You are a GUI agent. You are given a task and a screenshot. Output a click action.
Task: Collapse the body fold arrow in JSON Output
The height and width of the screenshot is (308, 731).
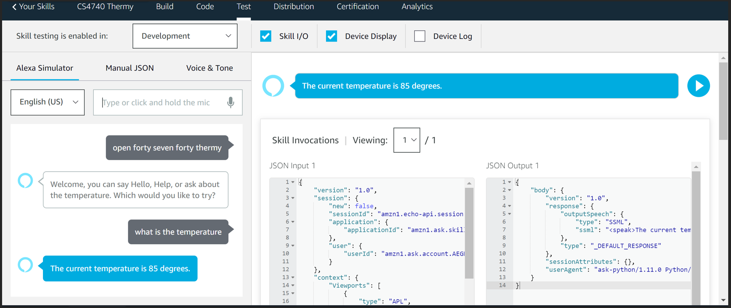tap(510, 190)
